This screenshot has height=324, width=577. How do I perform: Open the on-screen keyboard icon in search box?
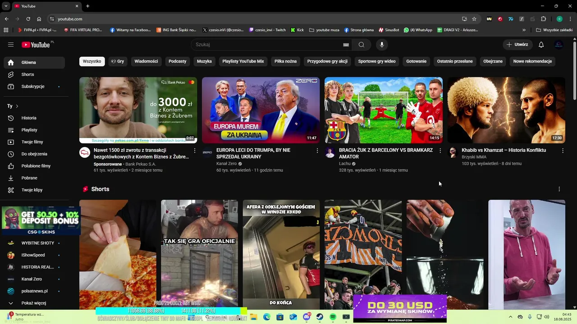[x=346, y=45]
